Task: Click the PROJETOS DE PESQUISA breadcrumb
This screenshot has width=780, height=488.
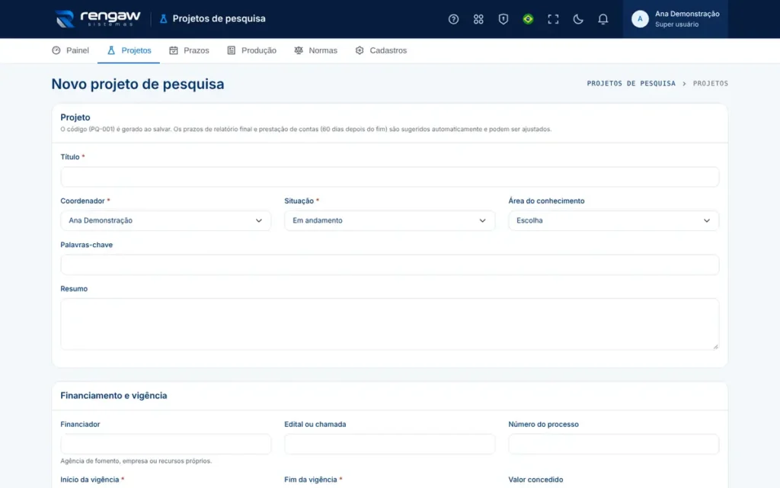Action: coord(631,83)
